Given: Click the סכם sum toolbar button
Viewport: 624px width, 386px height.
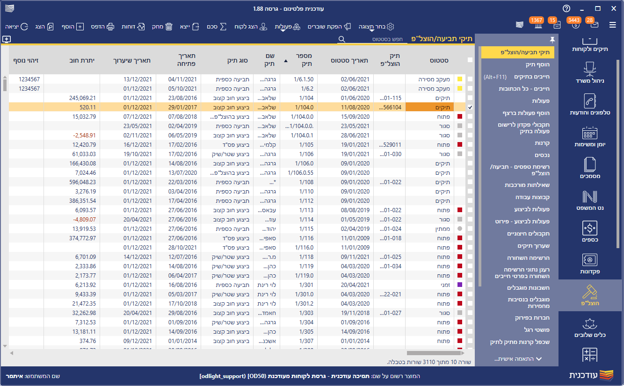Looking at the screenshot, I should [x=217, y=27].
